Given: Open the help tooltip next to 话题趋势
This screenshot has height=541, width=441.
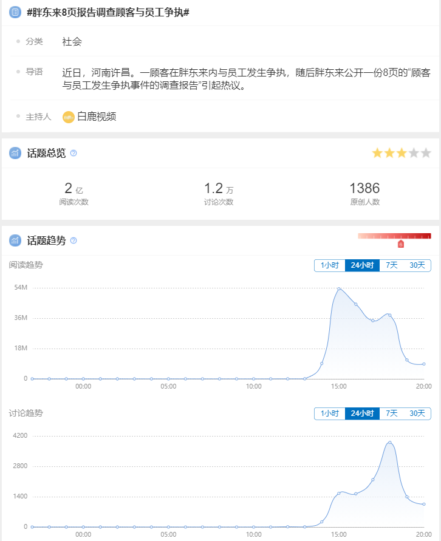Looking at the screenshot, I should pos(73,240).
